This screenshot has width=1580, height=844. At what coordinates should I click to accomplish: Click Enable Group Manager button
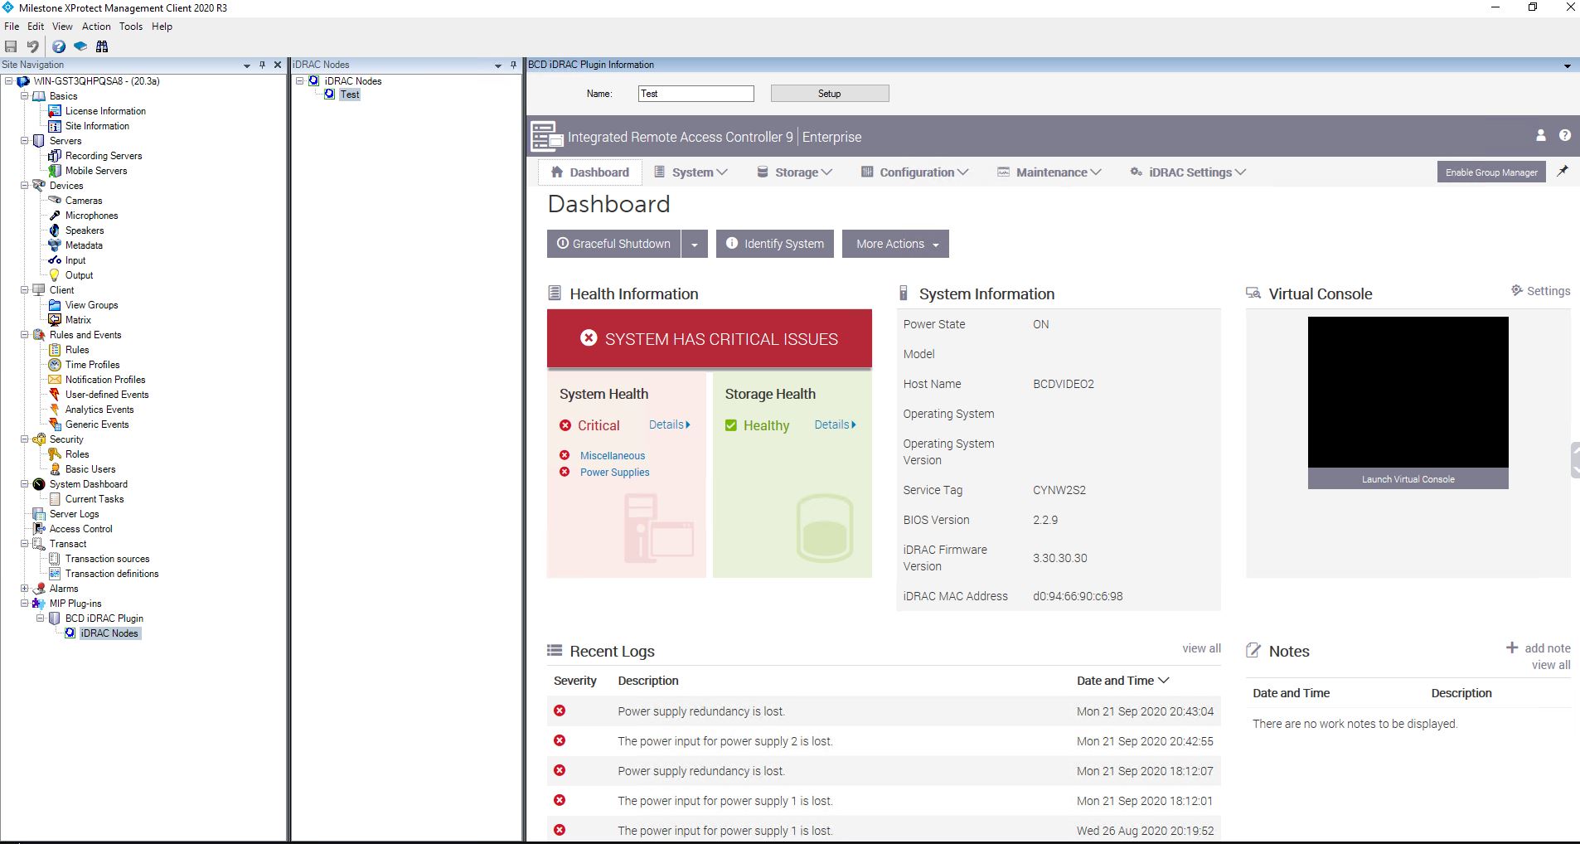coord(1491,172)
